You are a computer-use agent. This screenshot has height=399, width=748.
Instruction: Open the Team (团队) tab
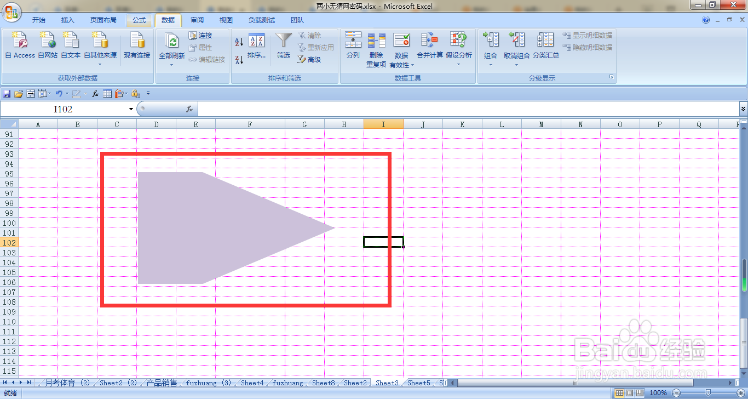(x=297, y=20)
